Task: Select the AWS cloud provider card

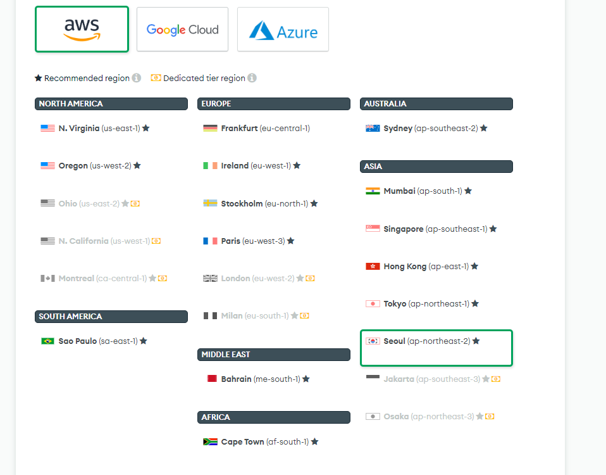Action: click(82, 29)
